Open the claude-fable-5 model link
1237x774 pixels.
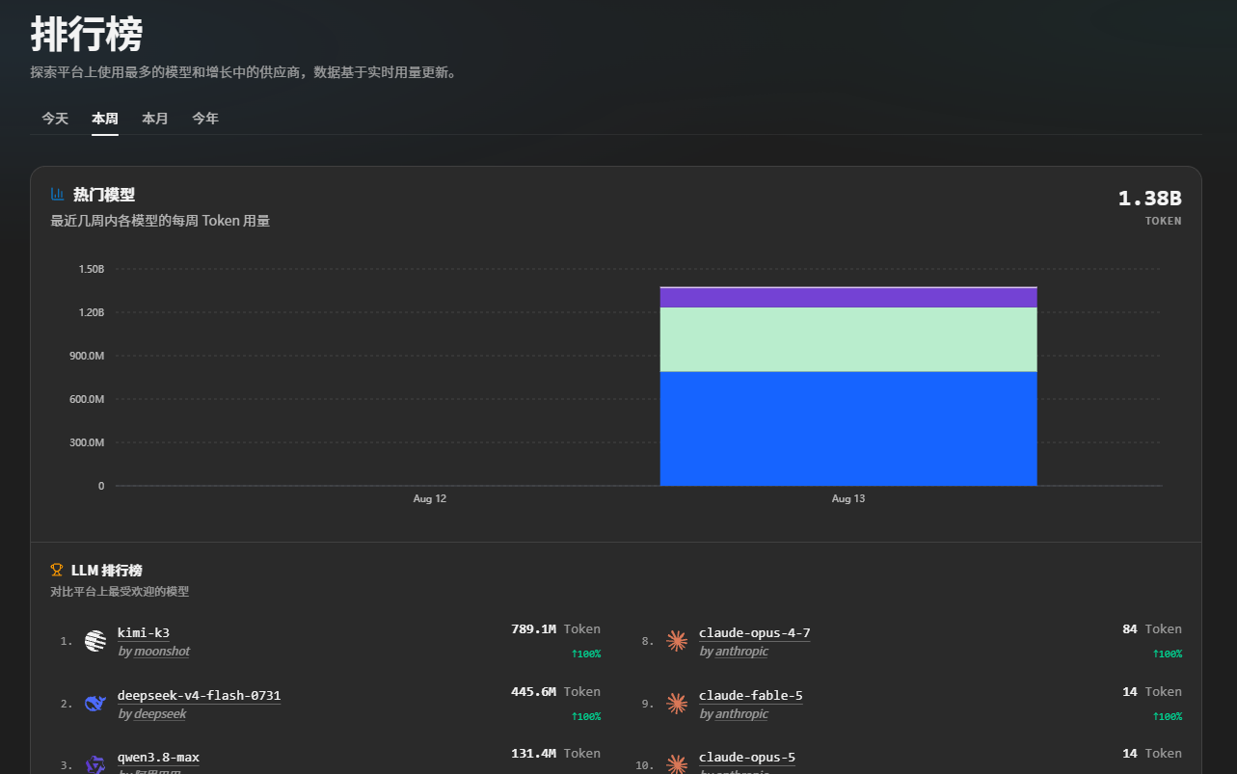pyautogui.click(x=751, y=696)
